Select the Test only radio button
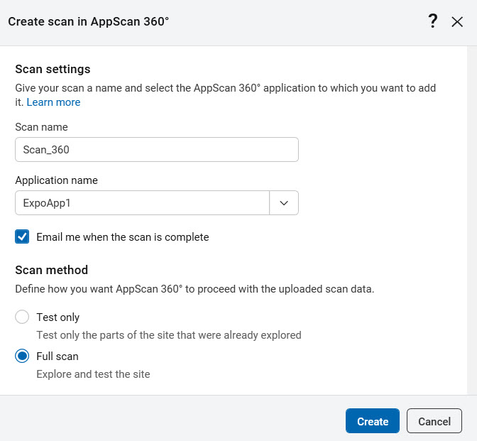 pos(23,317)
